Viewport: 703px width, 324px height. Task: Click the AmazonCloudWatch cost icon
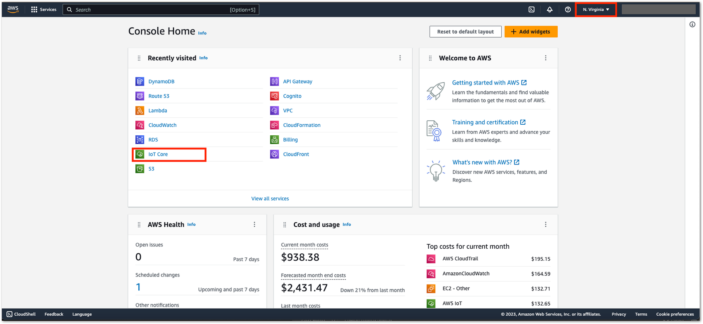[431, 274]
